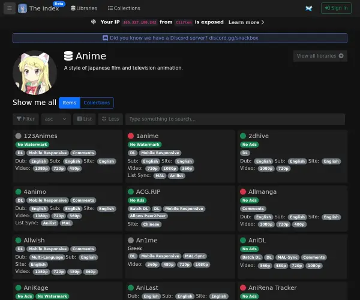Open the hamburger sidebar menu

click(x=10, y=8)
